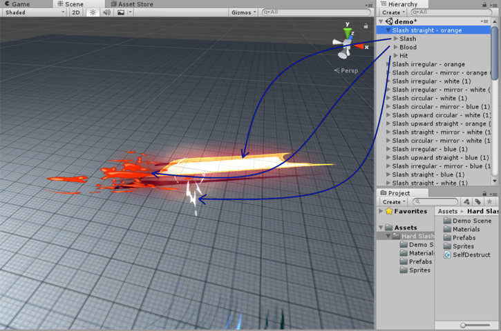Click the search by type icon
The height and width of the screenshot is (331, 501).
[x=466, y=201]
